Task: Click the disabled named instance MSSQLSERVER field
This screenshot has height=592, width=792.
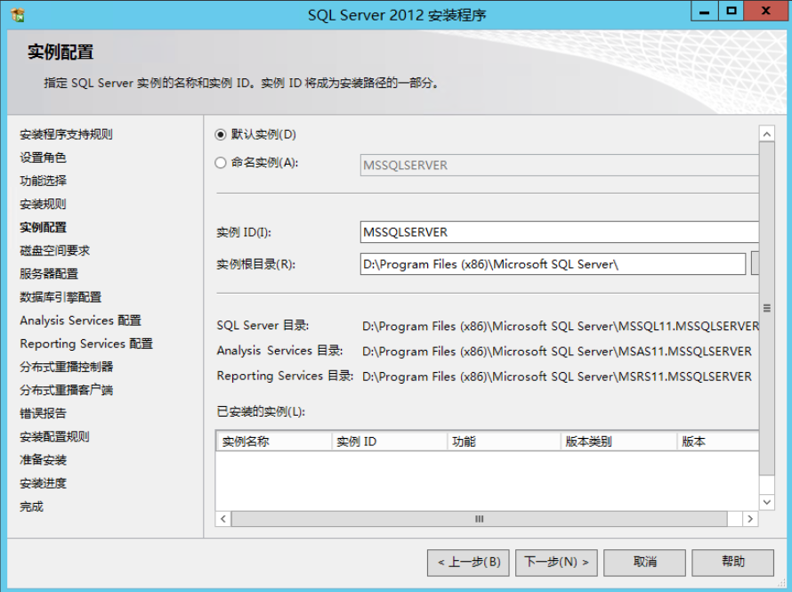Action: [x=560, y=166]
